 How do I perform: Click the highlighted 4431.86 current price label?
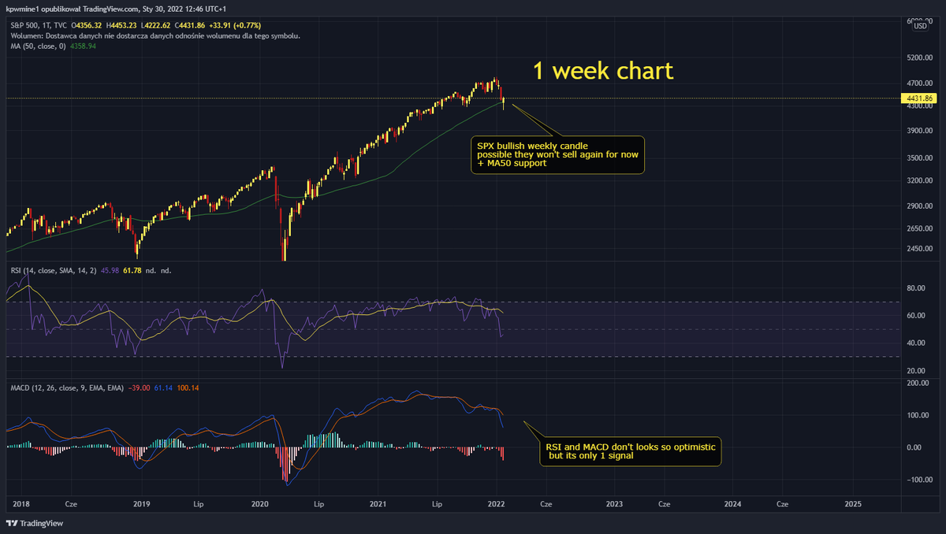[921, 98]
